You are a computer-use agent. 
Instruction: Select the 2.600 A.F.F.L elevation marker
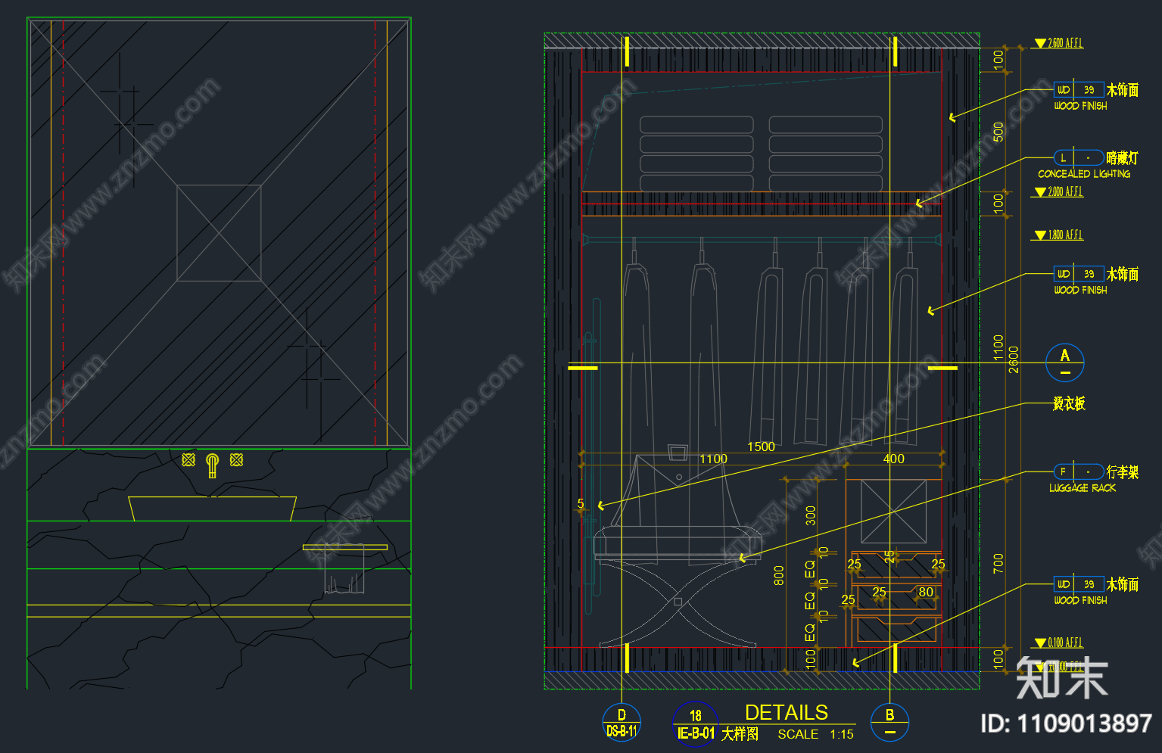pyautogui.click(x=1059, y=43)
